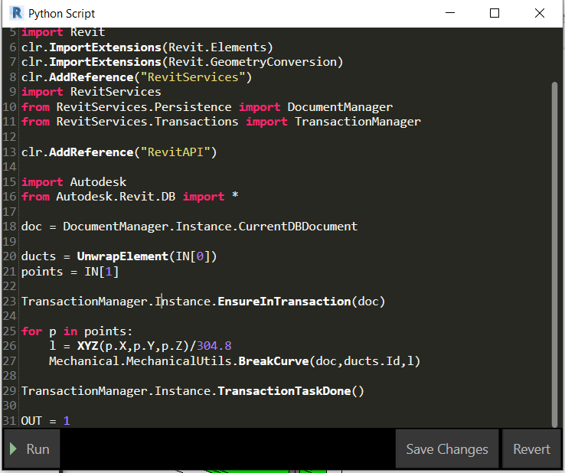This screenshot has height=473, width=565.
Task: Click UnwrapElement on line 20
Action: tap(122, 256)
